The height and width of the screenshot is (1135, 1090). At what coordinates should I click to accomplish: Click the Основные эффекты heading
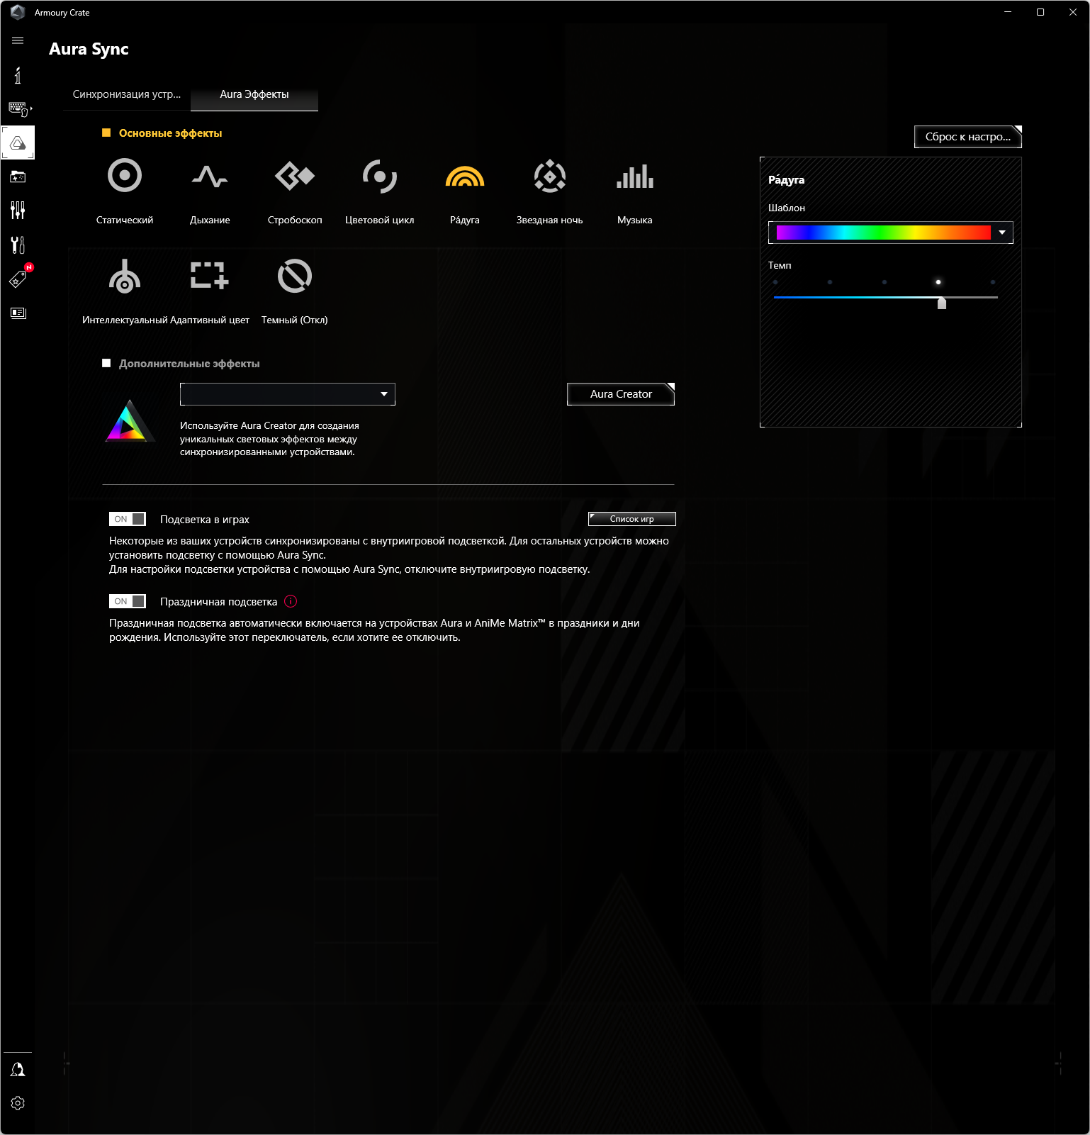(171, 133)
